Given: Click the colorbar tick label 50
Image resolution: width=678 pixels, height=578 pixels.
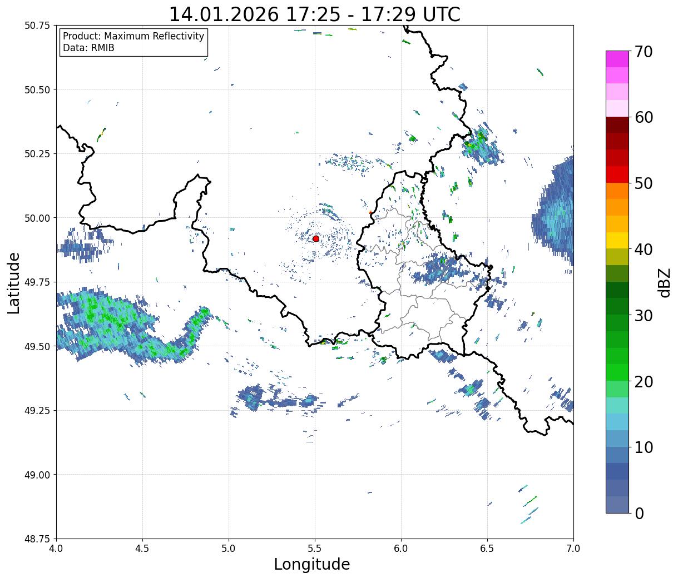Looking at the screenshot, I should coord(644,183).
